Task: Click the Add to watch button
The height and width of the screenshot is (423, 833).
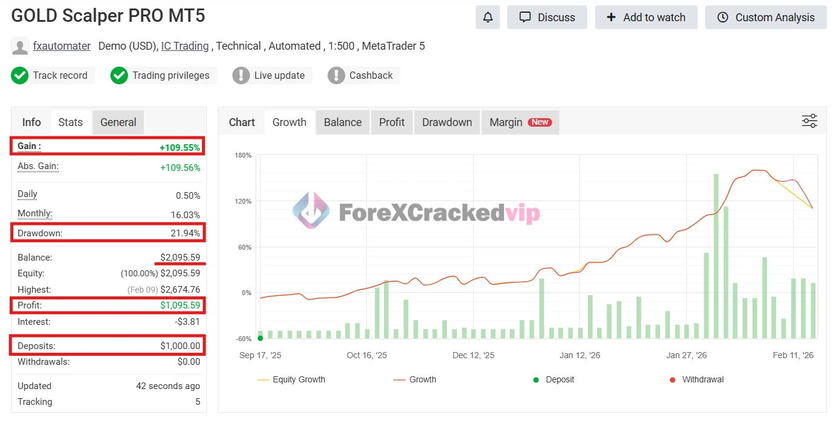Action: 646,17
